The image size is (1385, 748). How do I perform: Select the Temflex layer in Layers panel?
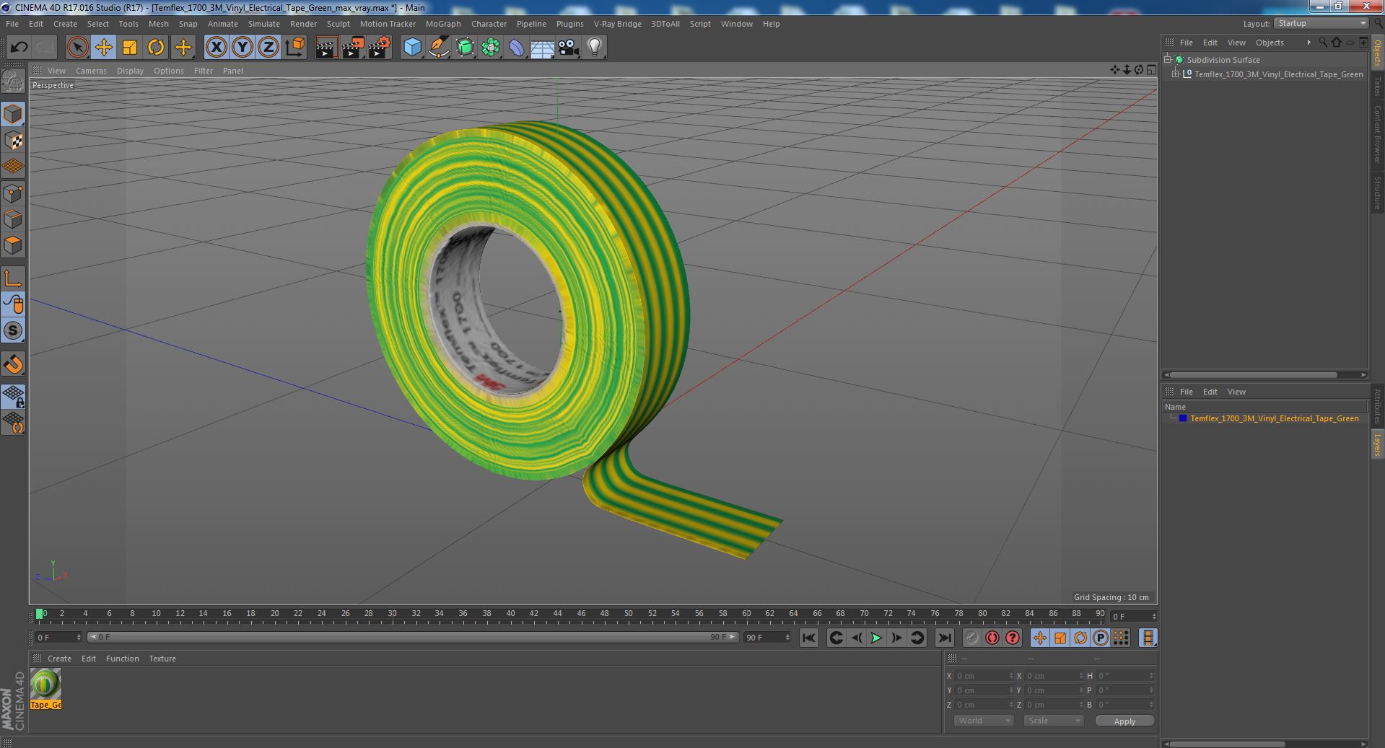pos(1274,418)
